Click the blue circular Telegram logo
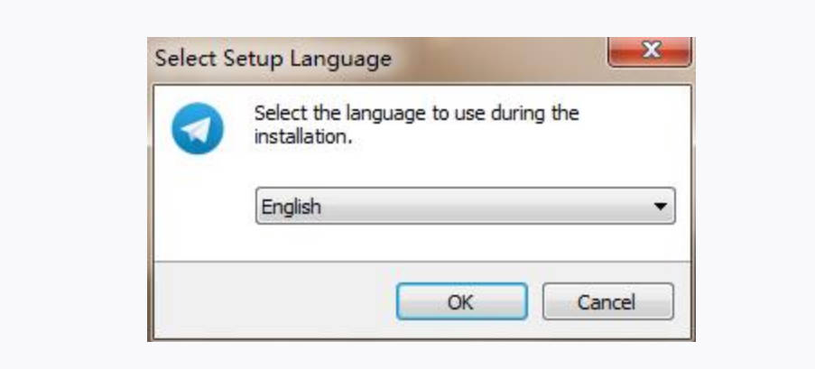815x369 pixels. pos(197,127)
